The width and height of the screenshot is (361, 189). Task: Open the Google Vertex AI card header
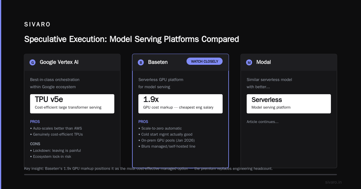click(x=72, y=62)
